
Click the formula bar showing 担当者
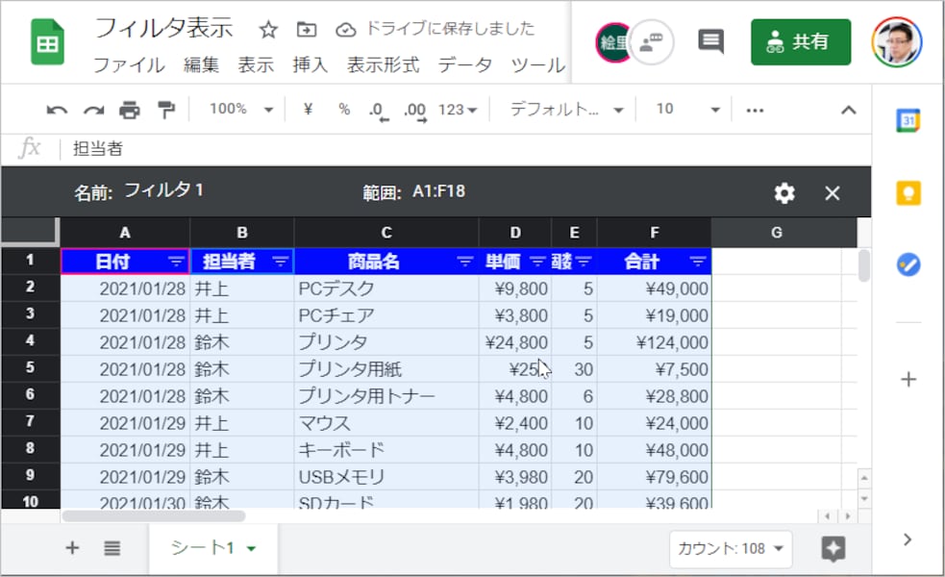464,148
